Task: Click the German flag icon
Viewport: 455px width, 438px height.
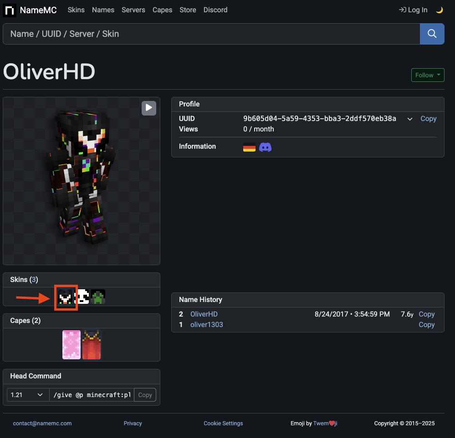Action: [249, 147]
